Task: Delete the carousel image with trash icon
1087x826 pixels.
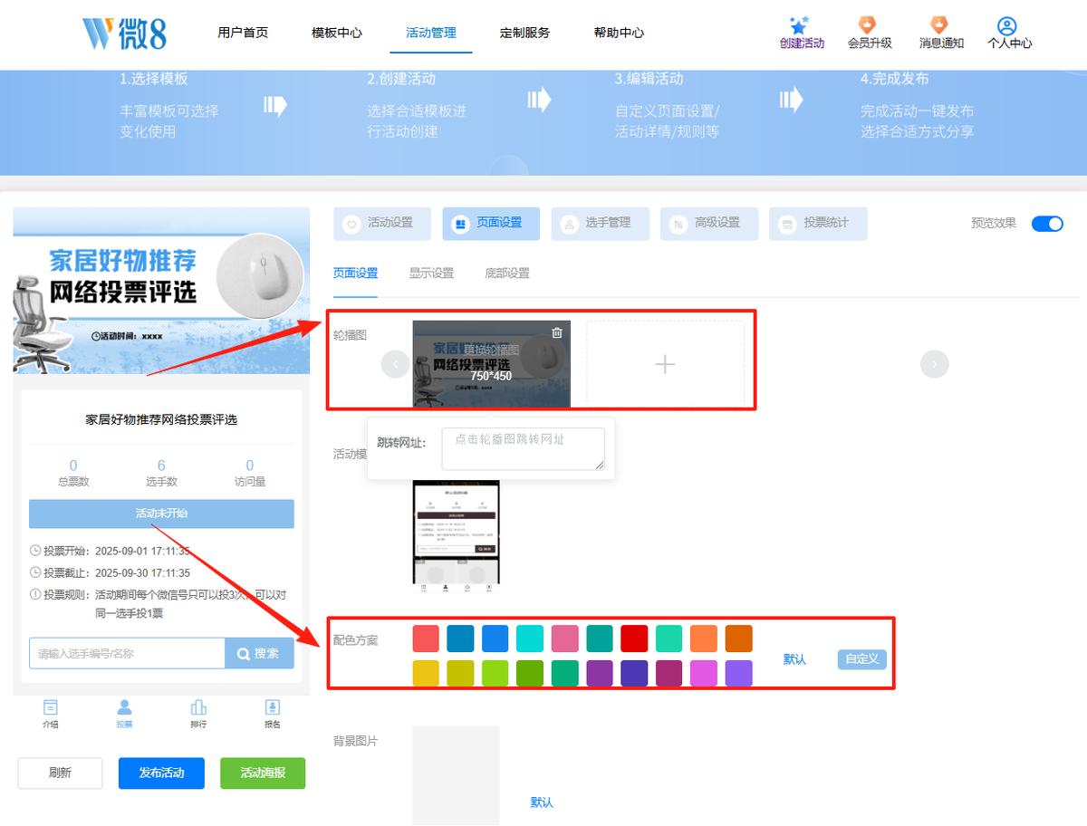Action: click(557, 332)
